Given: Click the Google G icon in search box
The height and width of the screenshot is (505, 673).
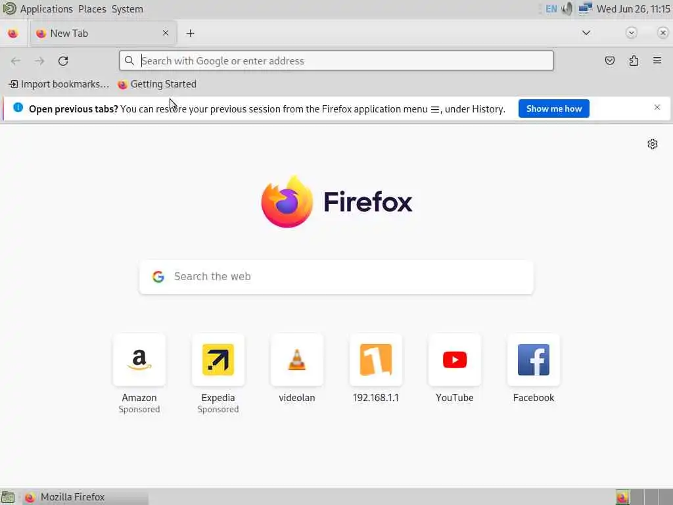Looking at the screenshot, I should point(158,277).
